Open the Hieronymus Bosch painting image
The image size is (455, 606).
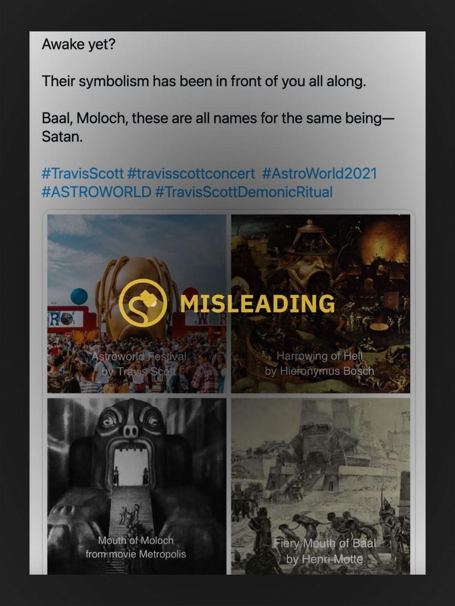click(x=321, y=304)
